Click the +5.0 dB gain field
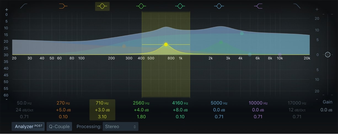338x134 pixels. 63,110
